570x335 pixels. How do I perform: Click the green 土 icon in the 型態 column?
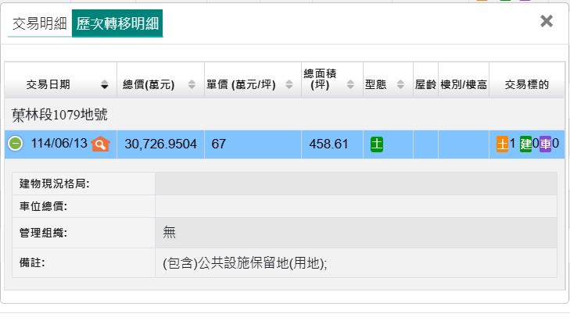click(x=377, y=144)
